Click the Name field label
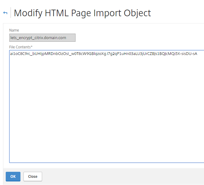Viewport: 204px width, 185px height. (14, 30)
